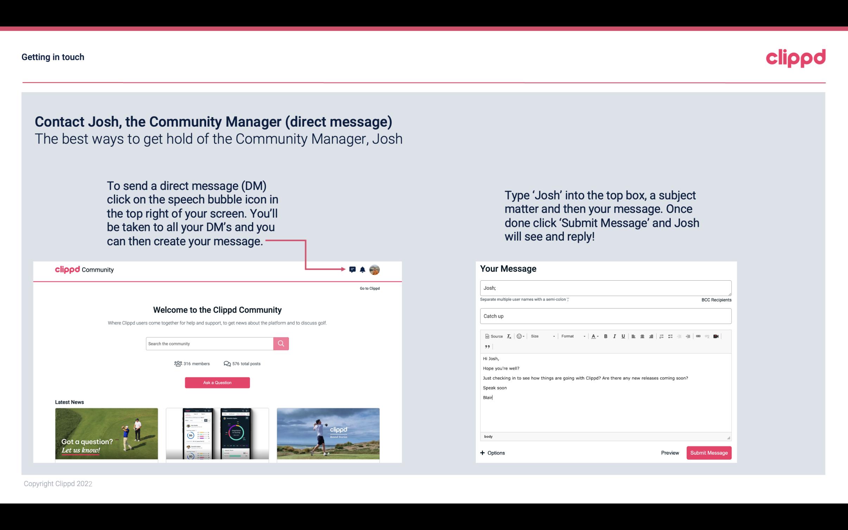This screenshot has height=530, width=848.
Task: Toggle BCC Recipients visibility
Action: pos(716,300)
